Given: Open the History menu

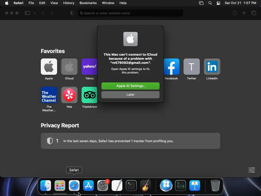Looking at the screenshot, I should [69, 3].
